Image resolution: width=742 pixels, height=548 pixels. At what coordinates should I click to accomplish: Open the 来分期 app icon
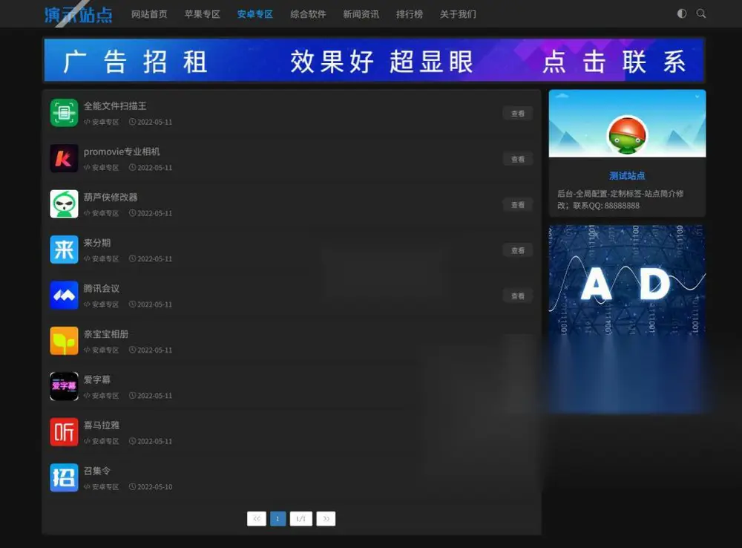point(64,249)
